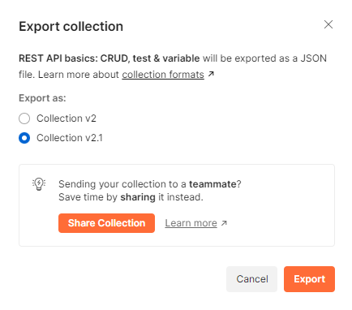Open the Learn more link
Viewport: 352px width, 310px height.
(191, 223)
